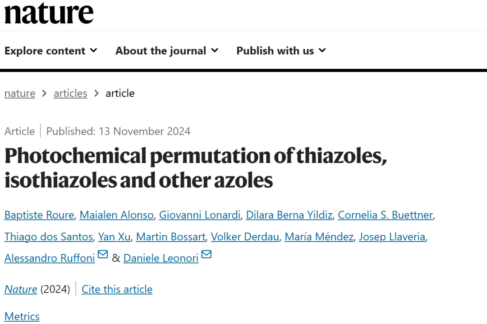487x324 pixels.
Task: Open Cornelia S. Buettner author info
Action: click(386, 215)
